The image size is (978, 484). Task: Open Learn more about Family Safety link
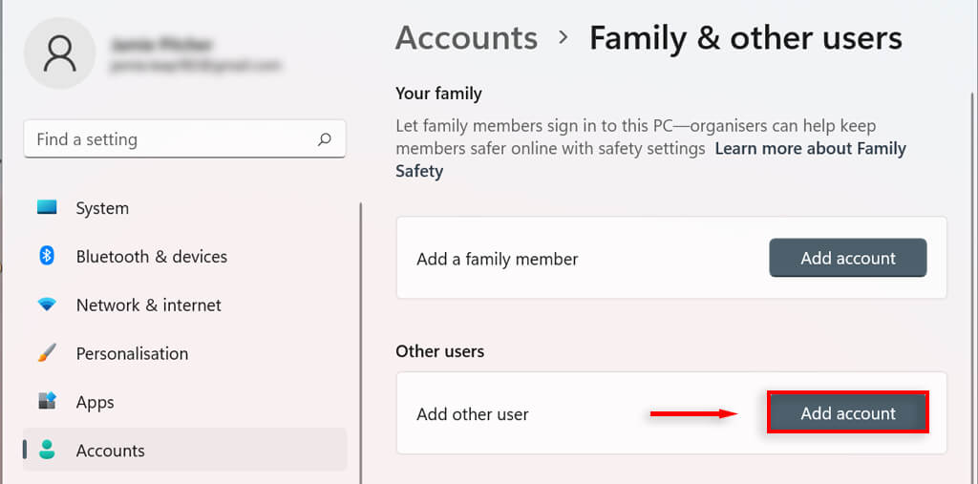(810, 149)
